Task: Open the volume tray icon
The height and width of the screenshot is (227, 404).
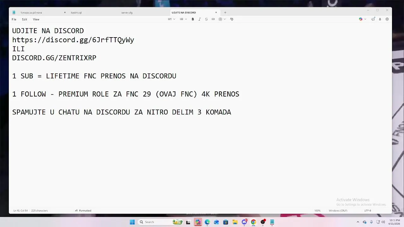Action: click(x=383, y=222)
